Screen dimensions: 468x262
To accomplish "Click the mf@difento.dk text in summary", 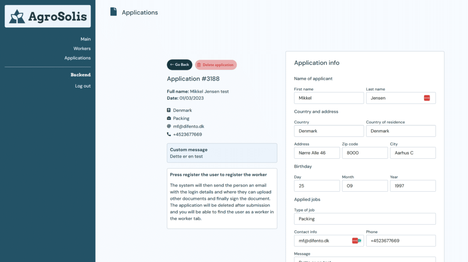I will (189, 126).
